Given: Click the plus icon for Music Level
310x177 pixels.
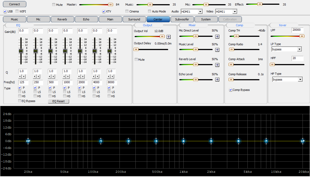Looking at the screenshot, I should (217, 50).
